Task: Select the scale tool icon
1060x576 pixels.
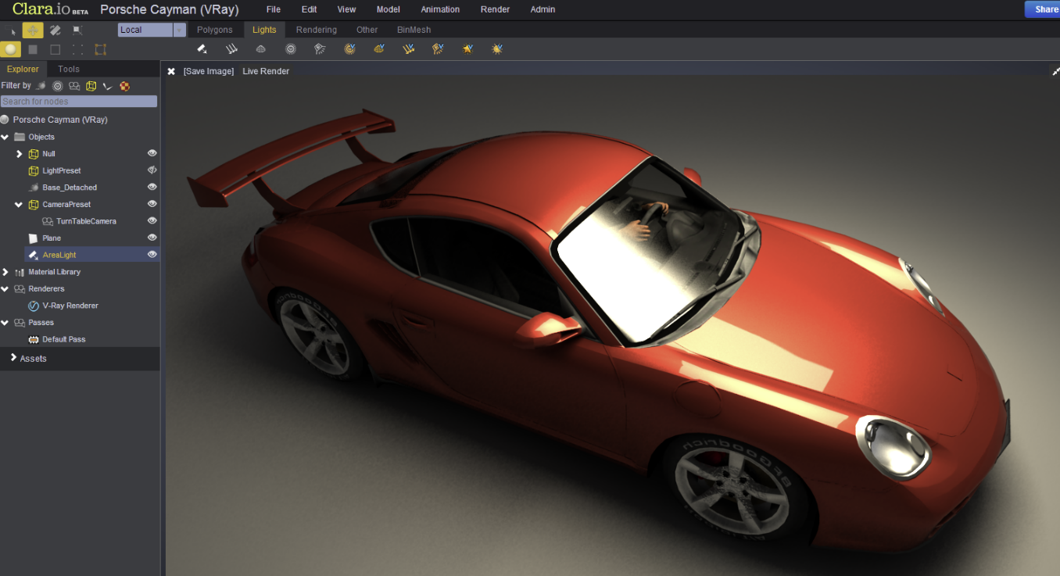Action: 77,30
